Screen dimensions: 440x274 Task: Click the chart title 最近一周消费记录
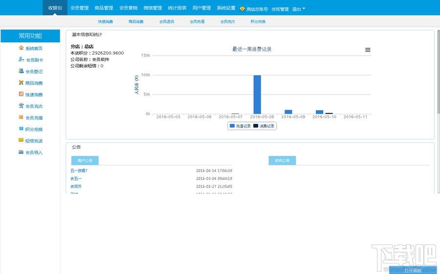click(x=252, y=49)
